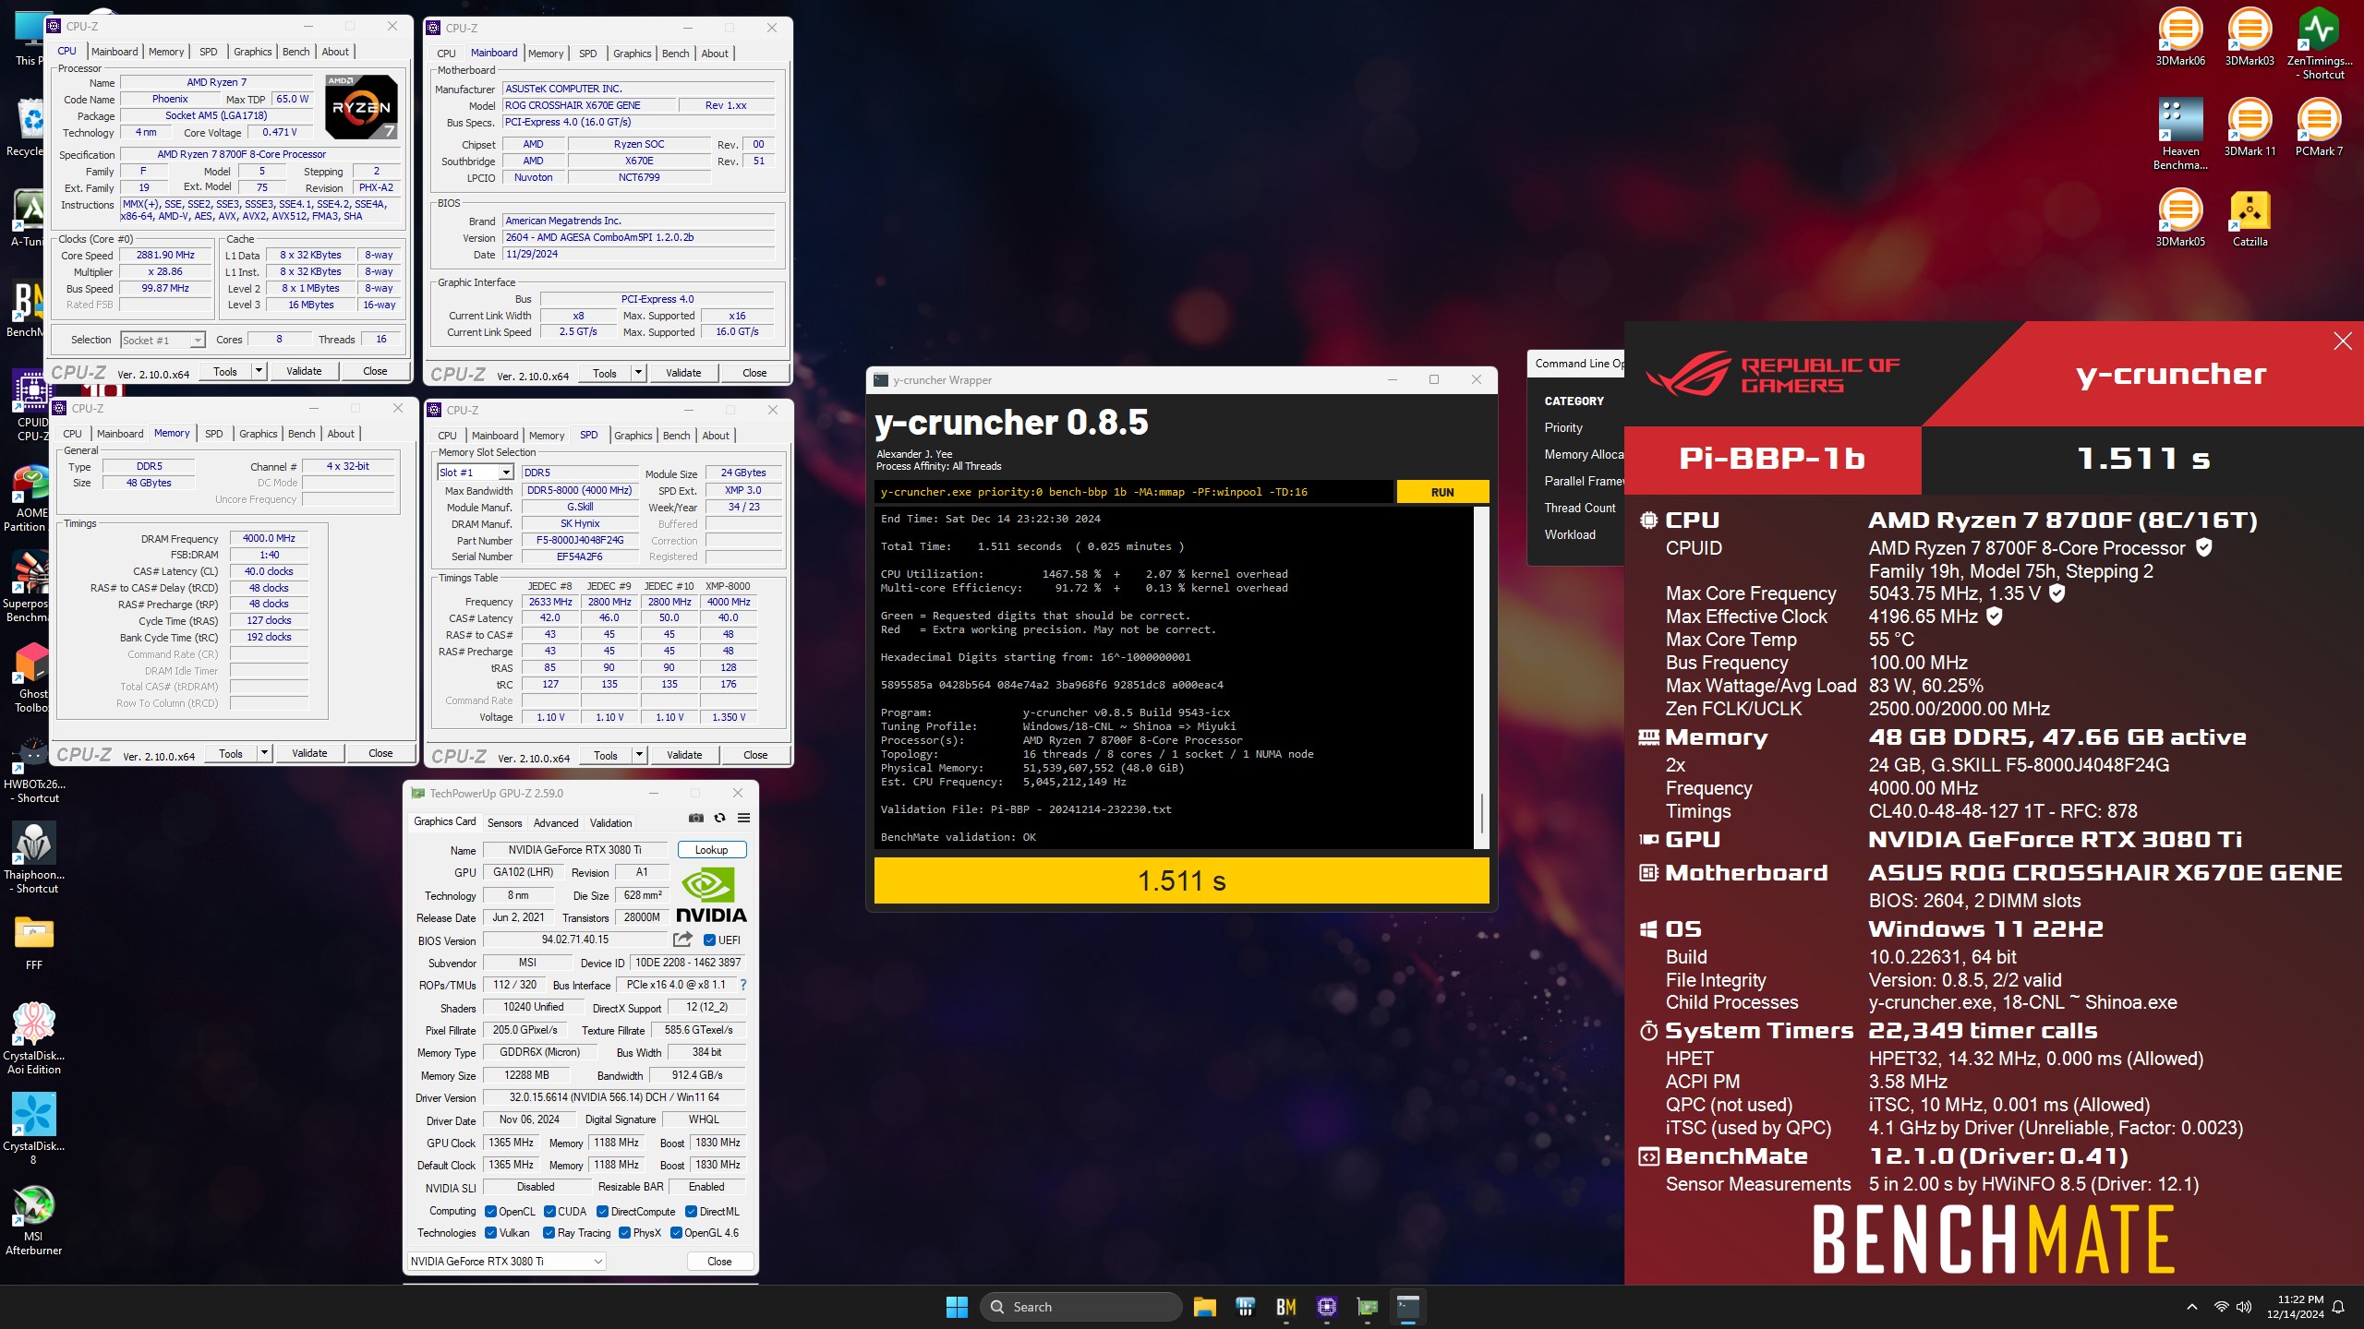Click GPU-Z screenshot camera icon
Image resolution: width=2364 pixels, height=1329 pixels.
tap(696, 818)
